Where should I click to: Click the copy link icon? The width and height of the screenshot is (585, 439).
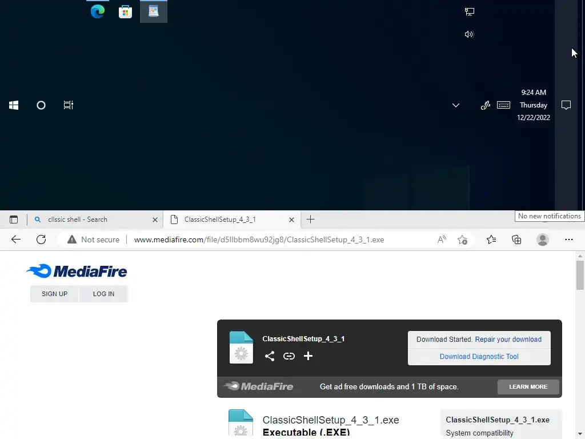point(289,356)
